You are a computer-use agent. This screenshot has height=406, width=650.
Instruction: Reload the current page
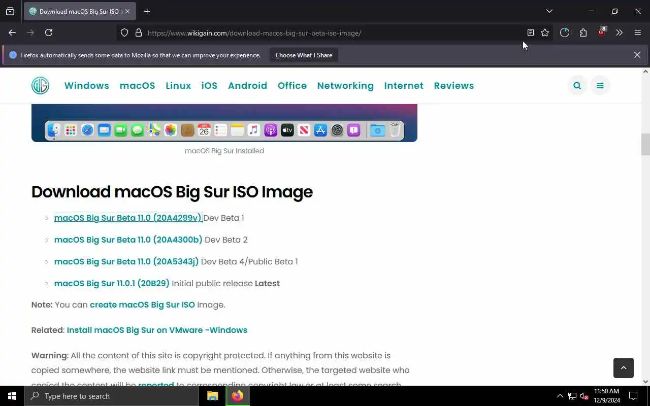(x=49, y=32)
